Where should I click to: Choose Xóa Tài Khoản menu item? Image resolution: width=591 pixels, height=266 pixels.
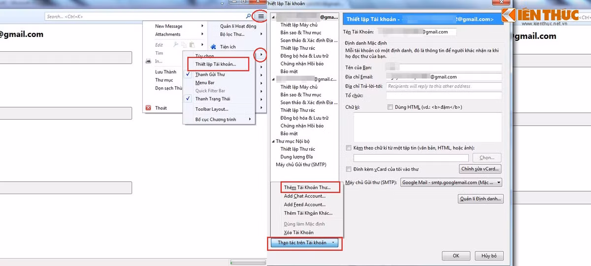coord(299,233)
